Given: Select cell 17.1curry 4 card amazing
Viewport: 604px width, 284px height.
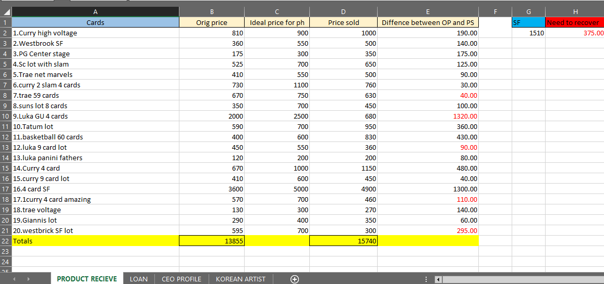Looking at the screenshot, I should click(x=95, y=199).
